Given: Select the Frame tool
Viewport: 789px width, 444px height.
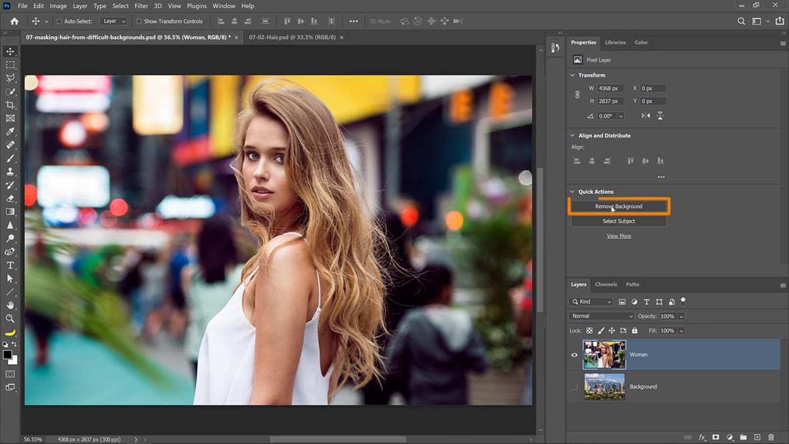Looking at the screenshot, I should click(x=10, y=118).
